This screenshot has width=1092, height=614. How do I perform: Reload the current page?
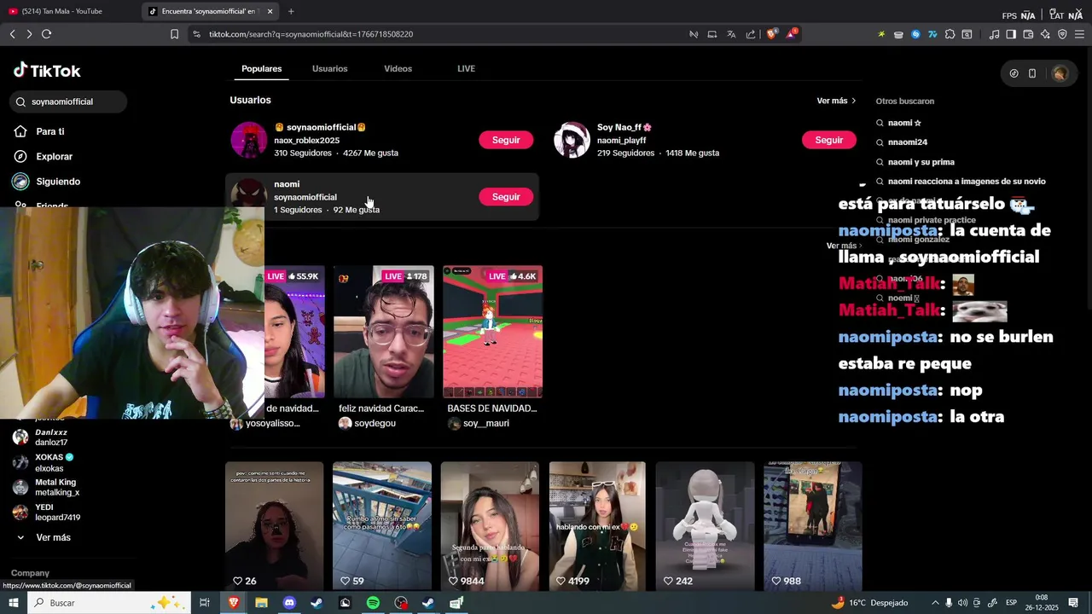point(47,34)
